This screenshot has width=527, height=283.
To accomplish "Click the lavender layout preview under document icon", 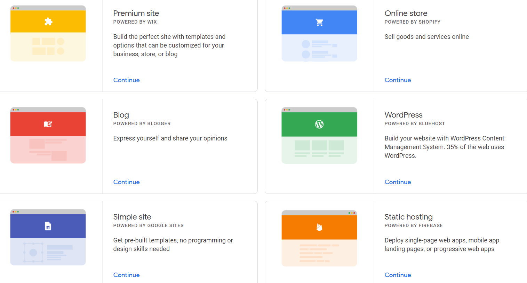I will pos(48,251).
